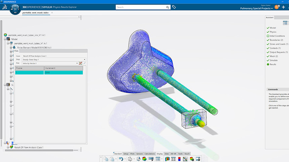Click the delete plot icon beside Velocity Vector
The image size is (289, 162).
click(81, 63)
